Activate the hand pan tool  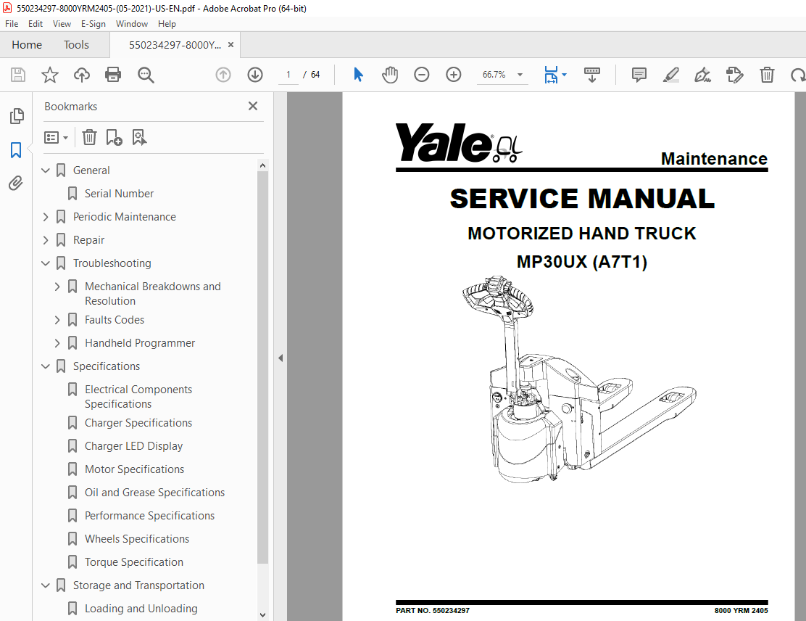point(390,75)
